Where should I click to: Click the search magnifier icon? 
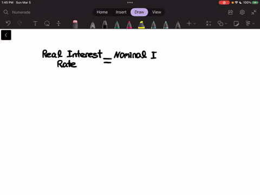(x=6, y=12)
